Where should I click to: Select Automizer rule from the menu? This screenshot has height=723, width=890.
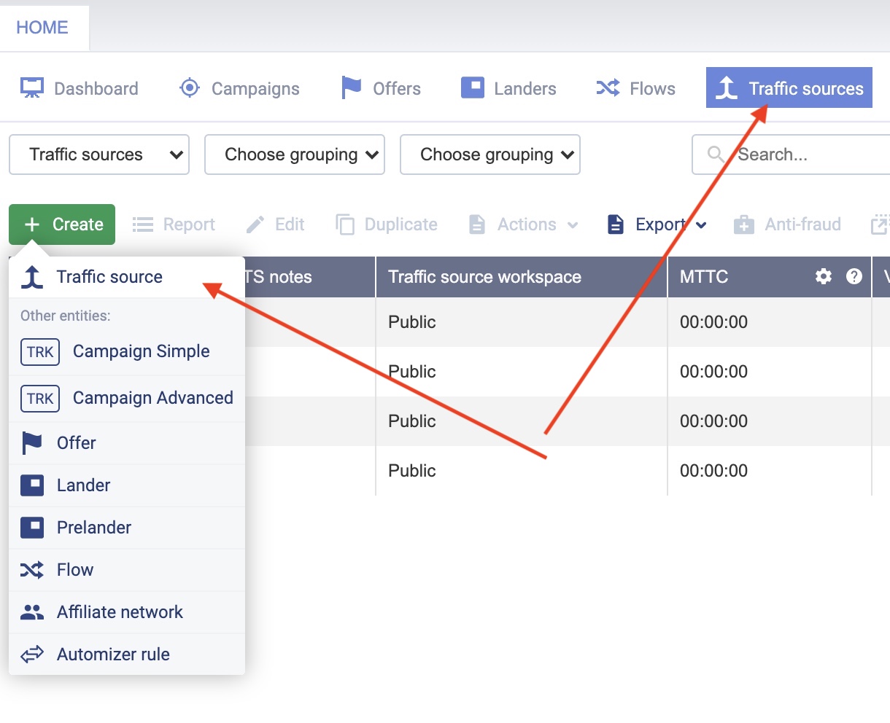tap(113, 654)
